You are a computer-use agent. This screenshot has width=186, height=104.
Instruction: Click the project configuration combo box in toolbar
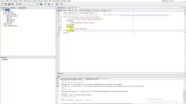coord(31,4)
